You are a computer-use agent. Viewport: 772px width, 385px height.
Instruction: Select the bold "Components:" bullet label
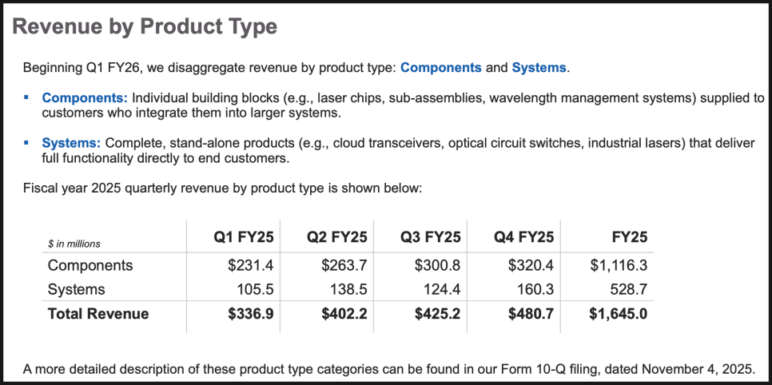[x=85, y=98]
